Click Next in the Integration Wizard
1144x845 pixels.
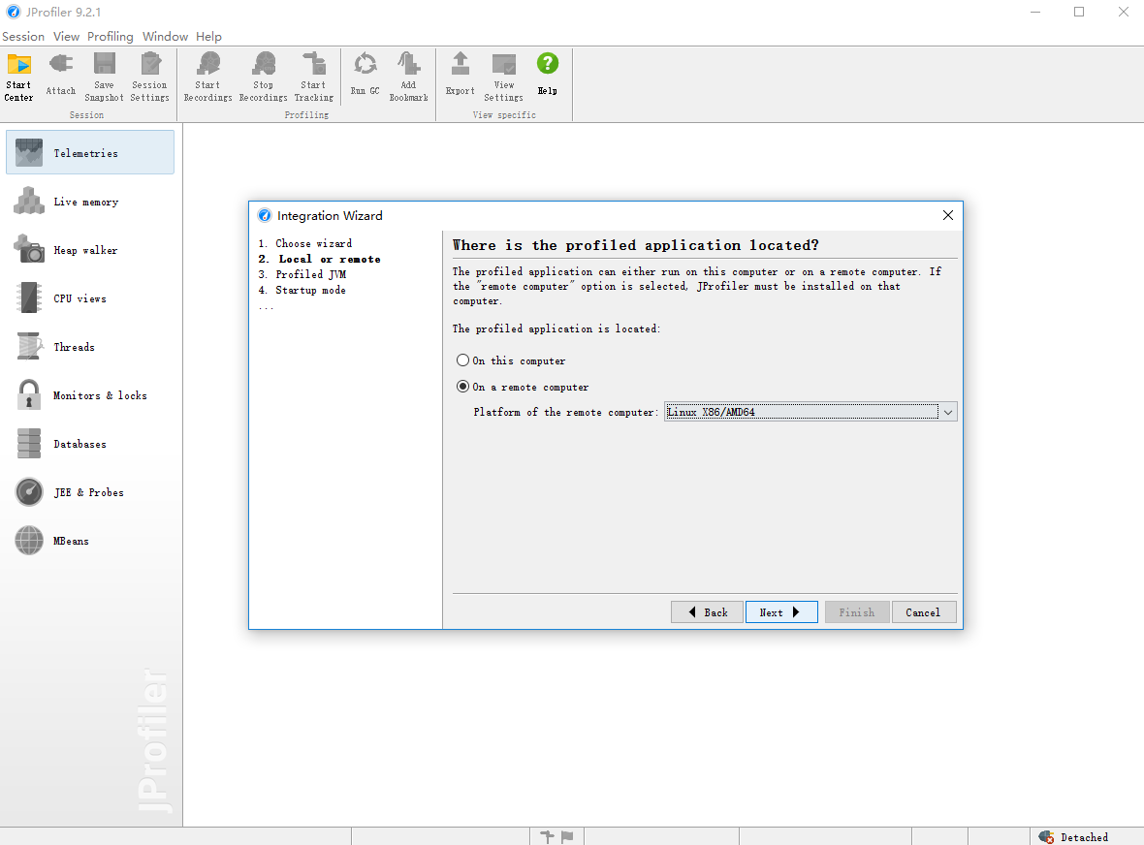coord(781,612)
